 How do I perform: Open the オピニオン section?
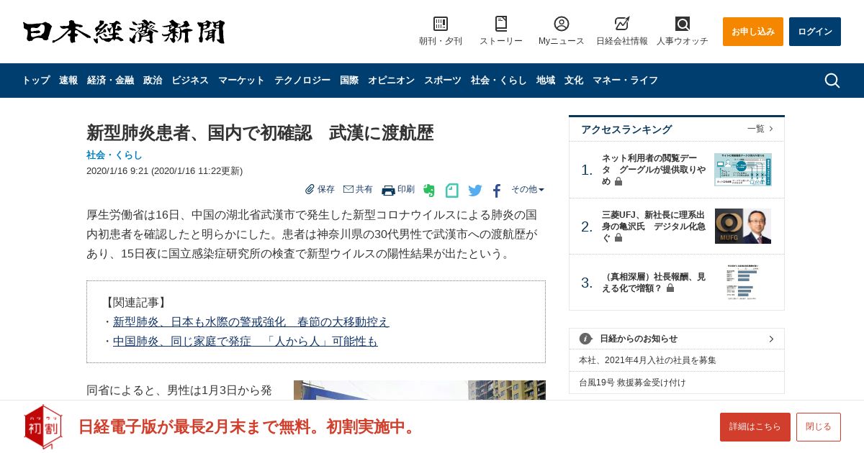pyautogui.click(x=391, y=81)
